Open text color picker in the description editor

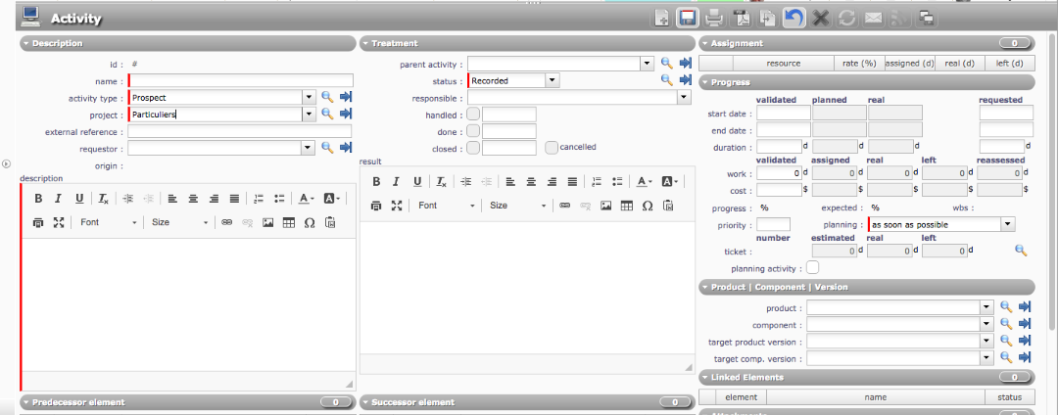tap(306, 198)
